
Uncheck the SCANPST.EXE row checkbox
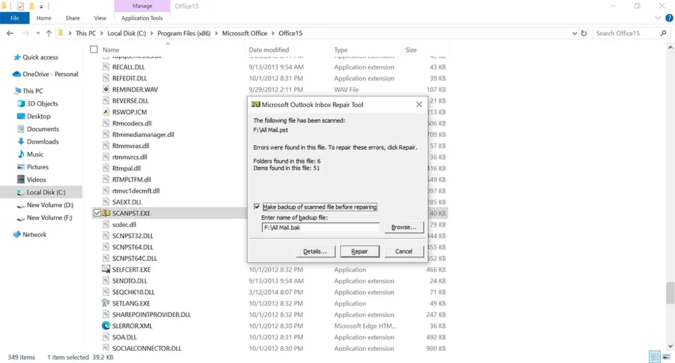click(x=97, y=213)
